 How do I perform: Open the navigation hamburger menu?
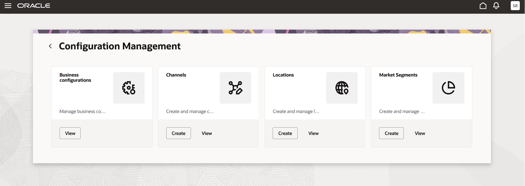point(8,6)
